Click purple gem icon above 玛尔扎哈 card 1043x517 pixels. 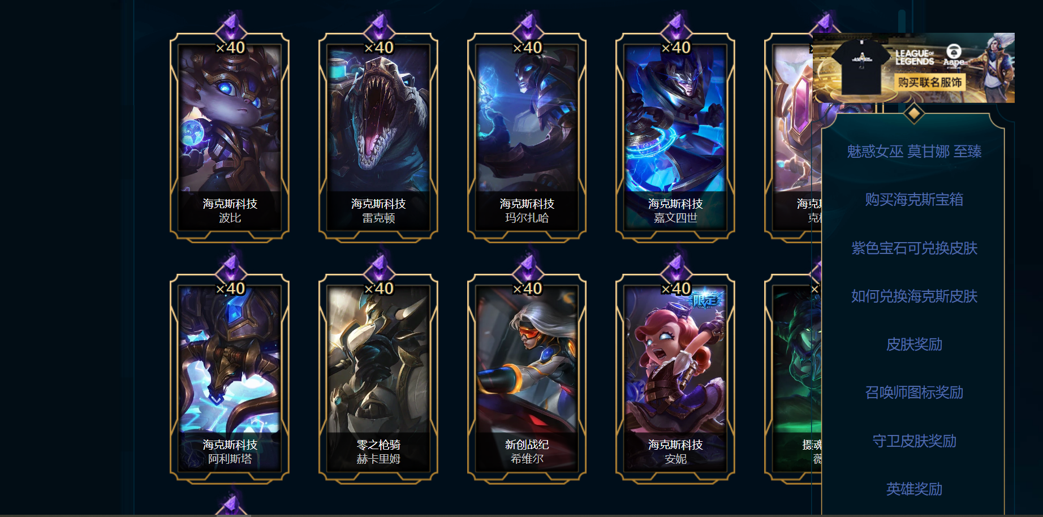click(528, 27)
